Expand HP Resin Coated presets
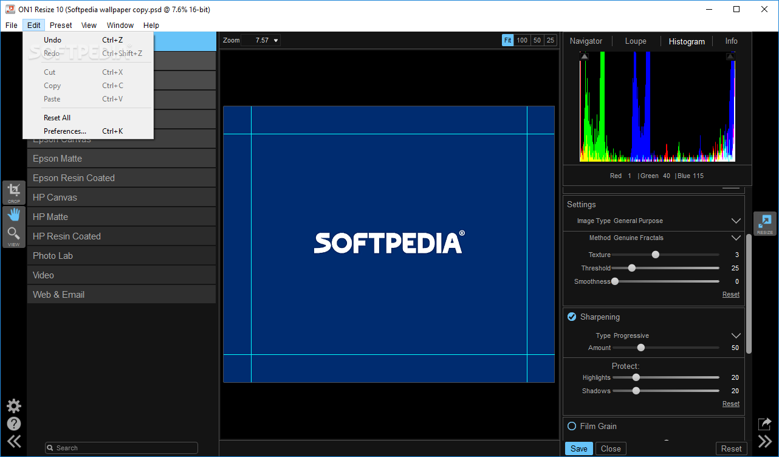 click(x=122, y=236)
